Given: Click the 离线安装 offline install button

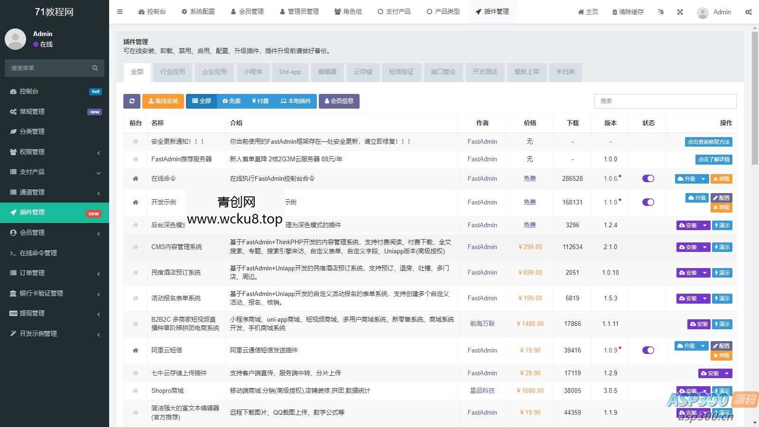Looking at the screenshot, I should 163,101.
